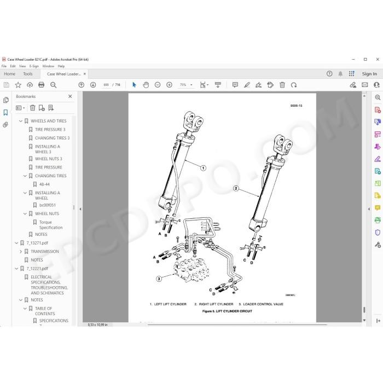Open the Help question mark icon
Screen dimensions: 383x383
(x=329, y=73)
